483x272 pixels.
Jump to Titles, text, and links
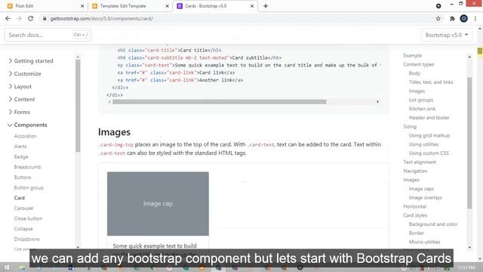(431, 82)
